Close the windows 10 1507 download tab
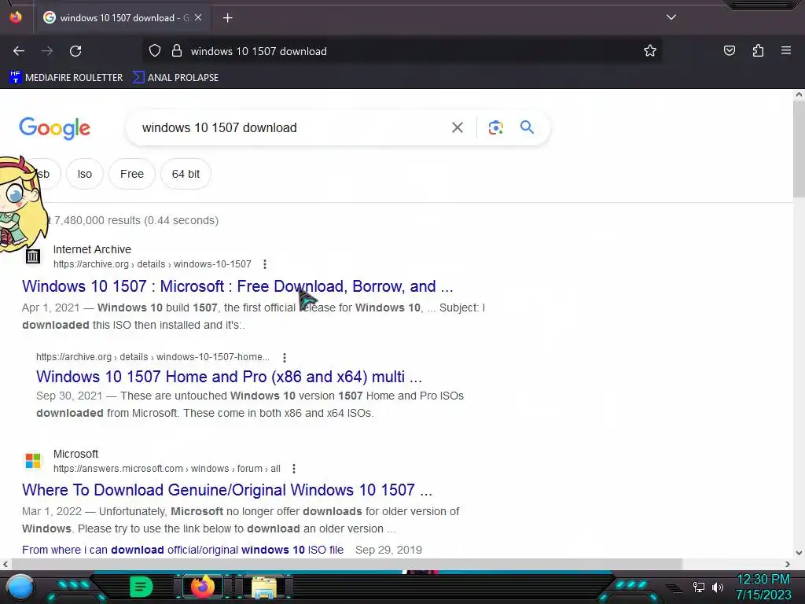This screenshot has height=604, width=805. click(x=198, y=17)
